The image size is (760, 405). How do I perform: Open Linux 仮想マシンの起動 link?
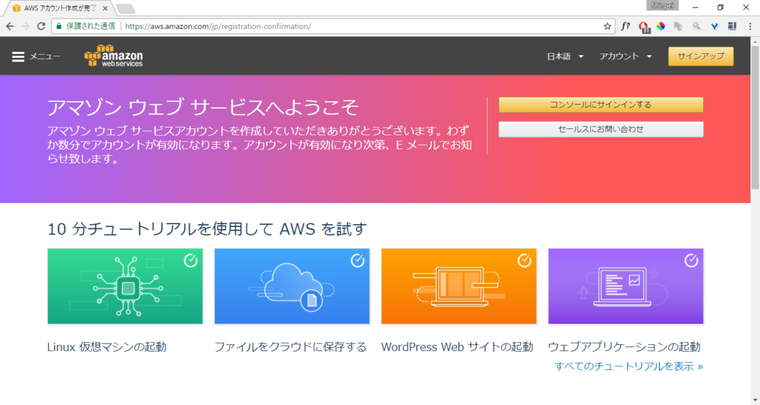coord(107,347)
